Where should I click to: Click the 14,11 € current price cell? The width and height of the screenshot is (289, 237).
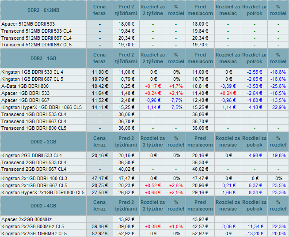click(100, 107)
